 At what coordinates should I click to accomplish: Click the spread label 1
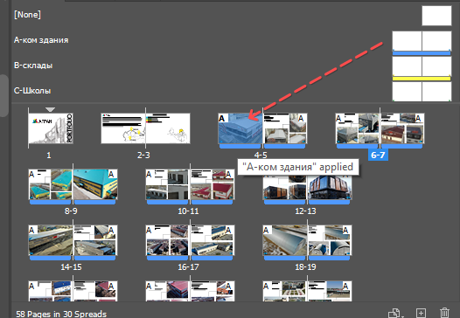[x=49, y=155]
